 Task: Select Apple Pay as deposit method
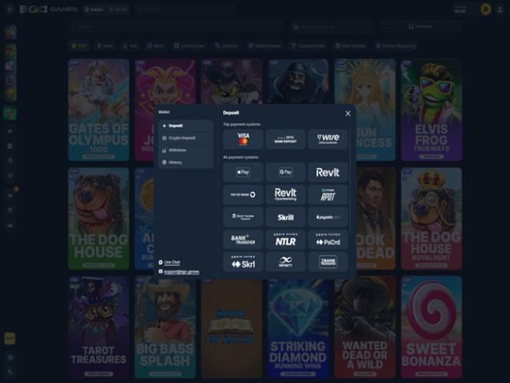point(243,172)
